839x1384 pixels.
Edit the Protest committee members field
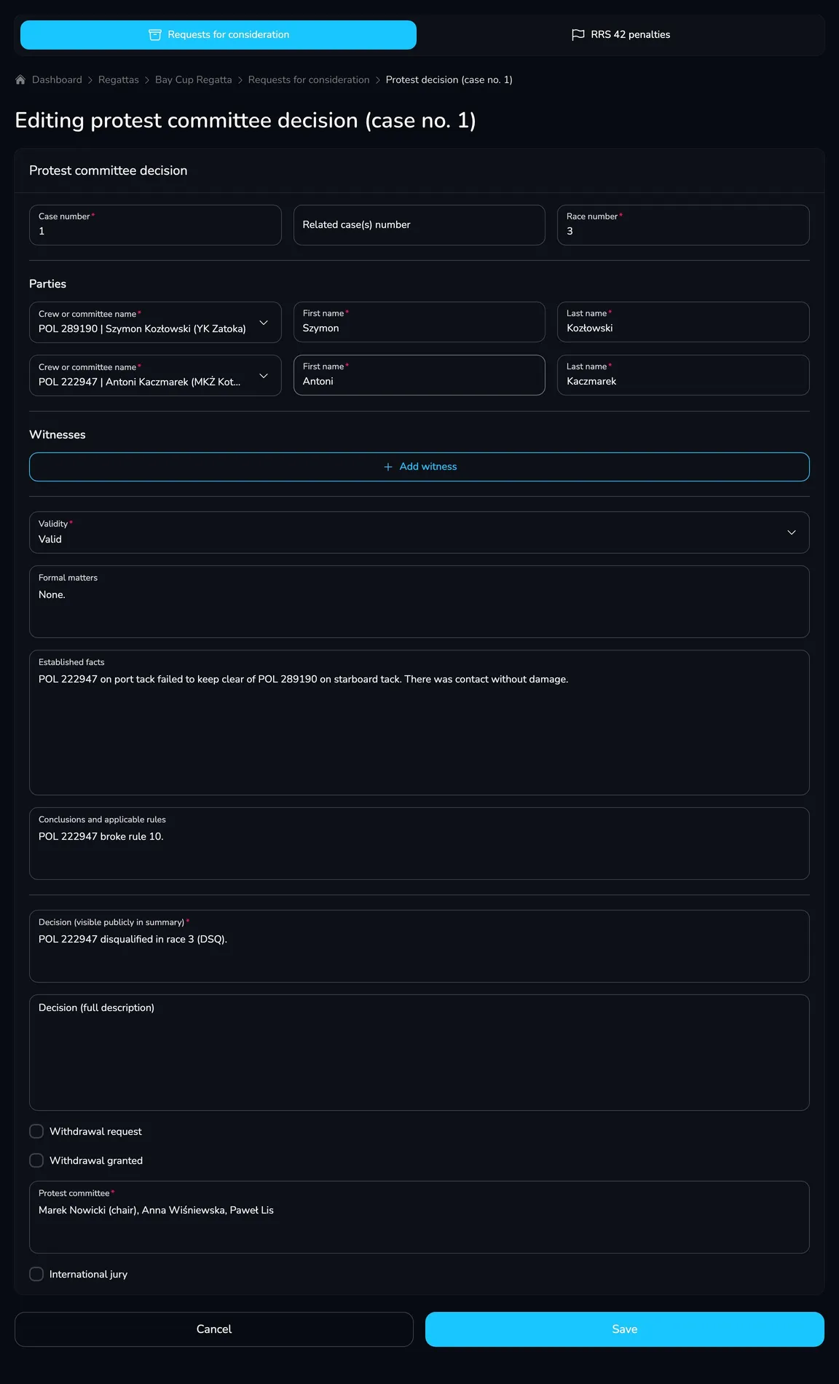[419, 1217]
